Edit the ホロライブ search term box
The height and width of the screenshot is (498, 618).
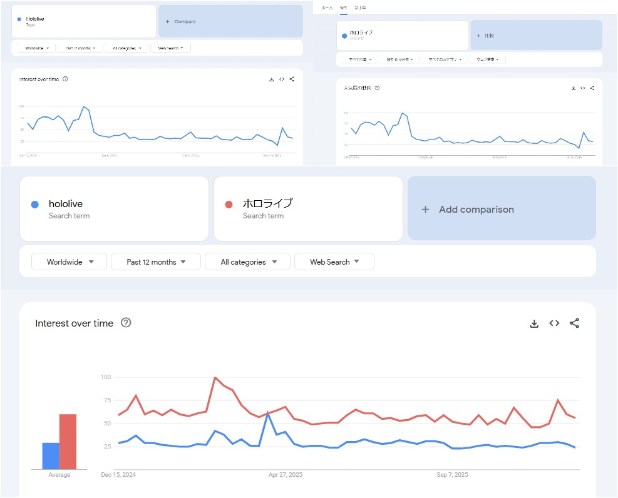pyautogui.click(x=308, y=209)
